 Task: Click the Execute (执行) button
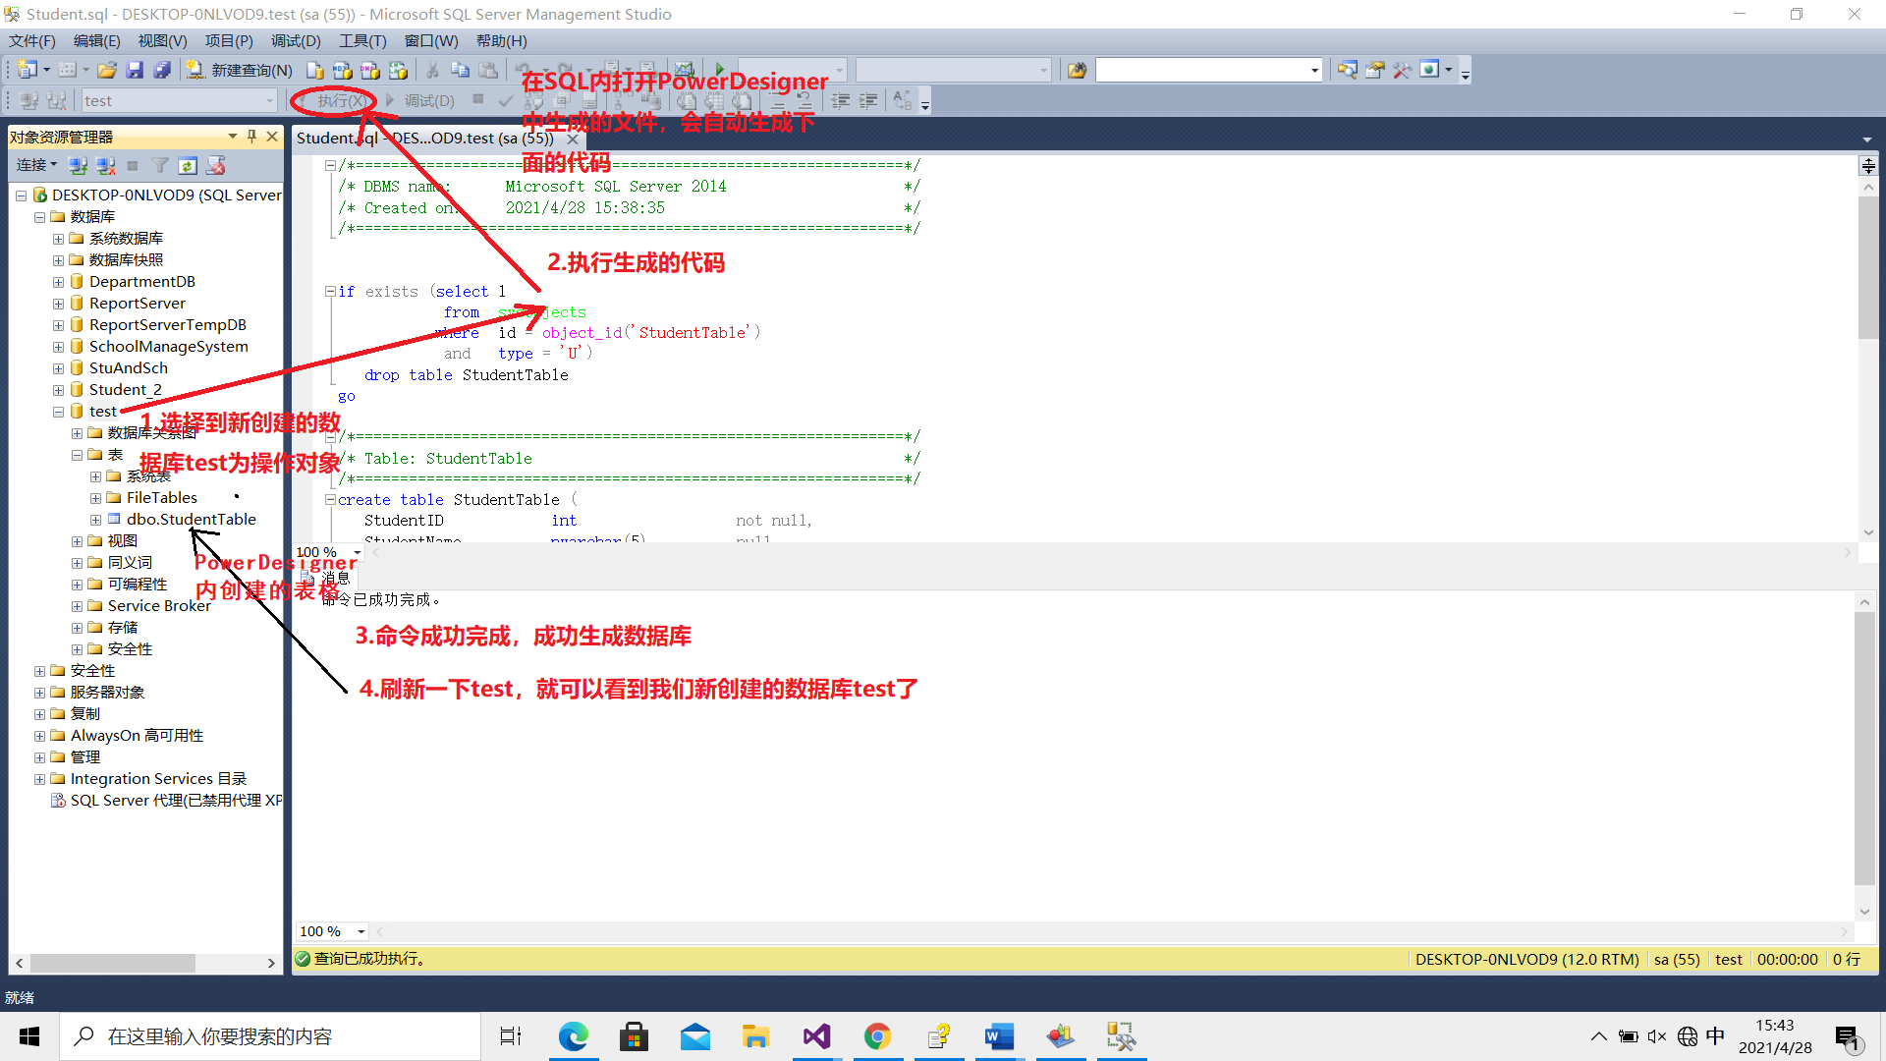(x=334, y=100)
